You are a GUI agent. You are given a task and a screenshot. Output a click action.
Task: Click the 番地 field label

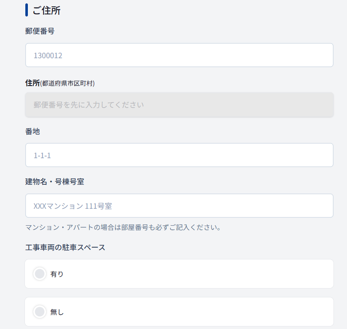click(x=33, y=132)
